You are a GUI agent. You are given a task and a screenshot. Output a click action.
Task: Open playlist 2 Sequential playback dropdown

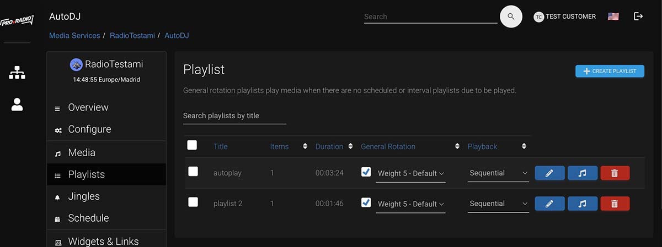(x=499, y=204)
